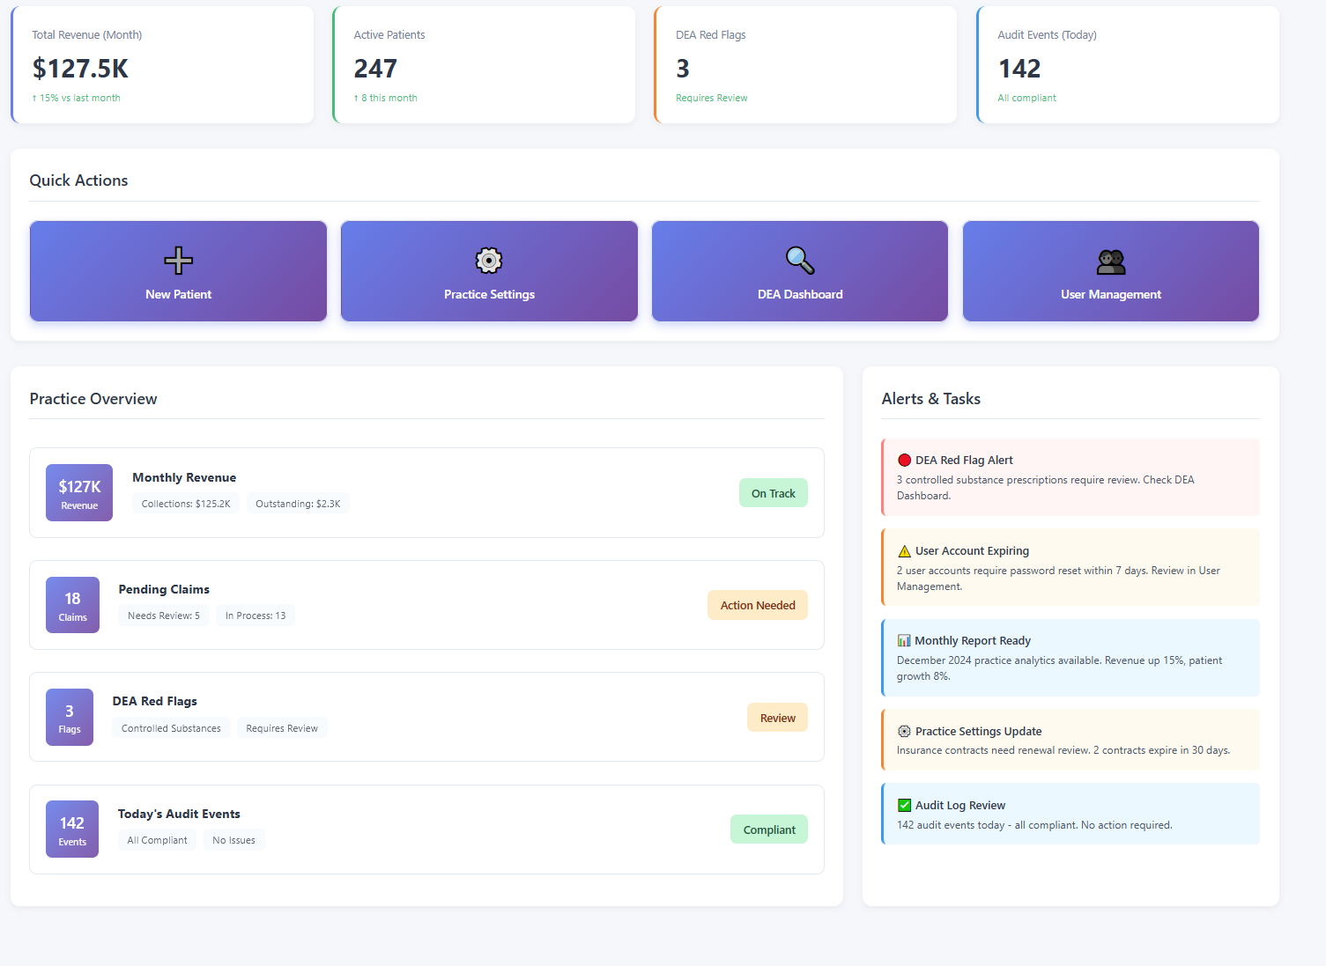
Task: Select the $127K Revenue badge
Action: [x=78, y=492]
